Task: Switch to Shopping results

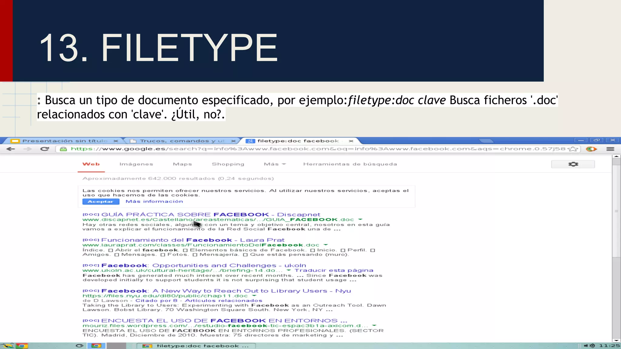Action: click(x=228, y=164)
